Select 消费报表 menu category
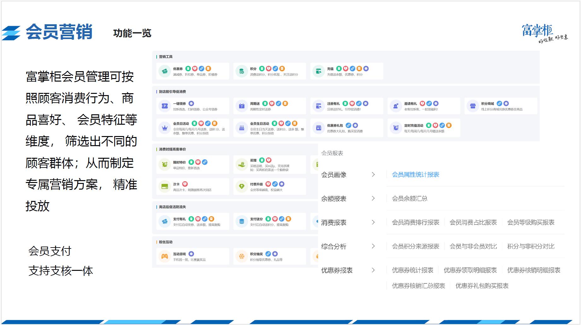The image size is (581, 325). 334,223
